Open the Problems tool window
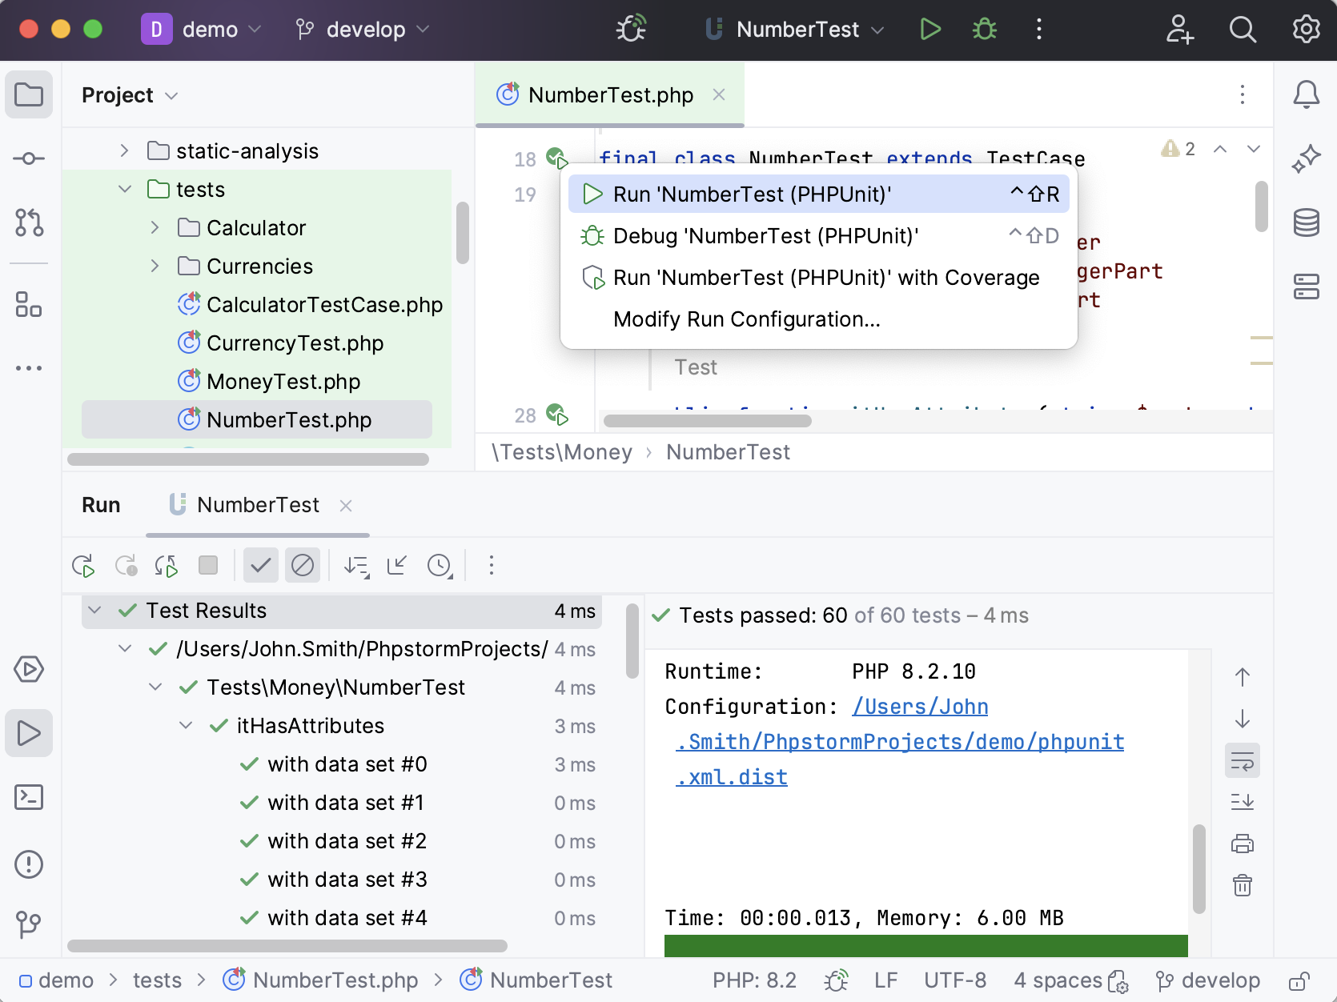 point(29,864)
